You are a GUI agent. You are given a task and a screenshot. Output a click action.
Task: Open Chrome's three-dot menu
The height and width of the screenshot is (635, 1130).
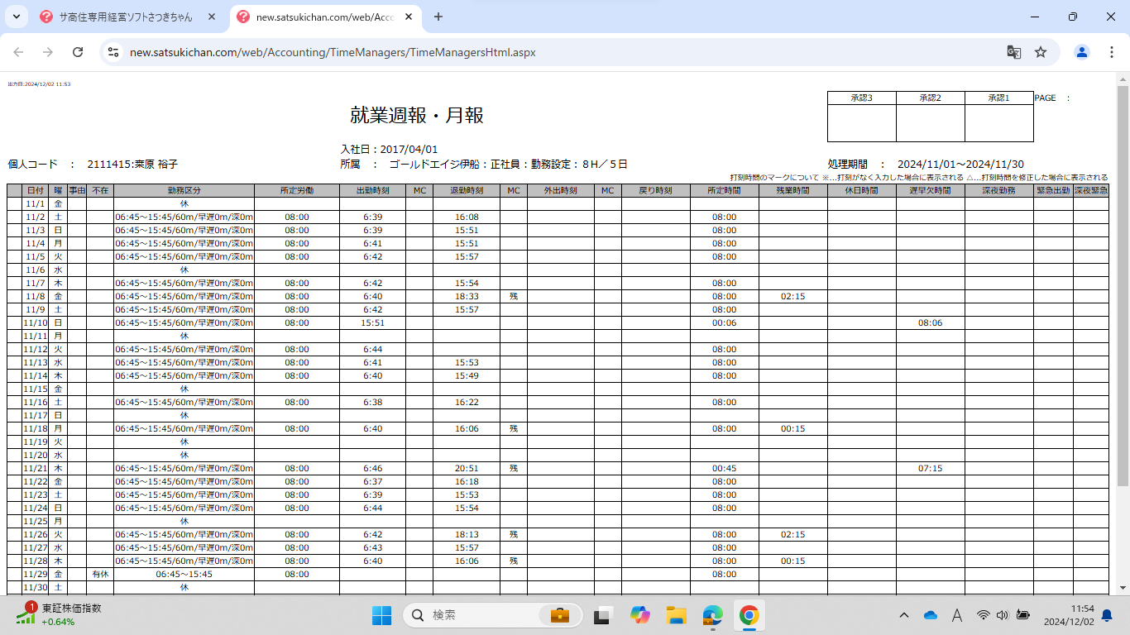pos(1111,52)
